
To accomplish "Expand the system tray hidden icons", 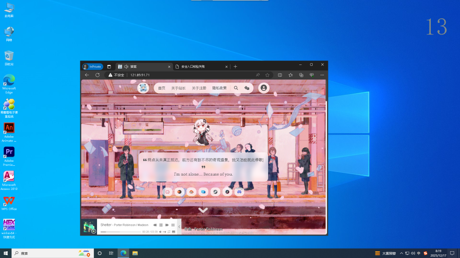I will point(401,253).
